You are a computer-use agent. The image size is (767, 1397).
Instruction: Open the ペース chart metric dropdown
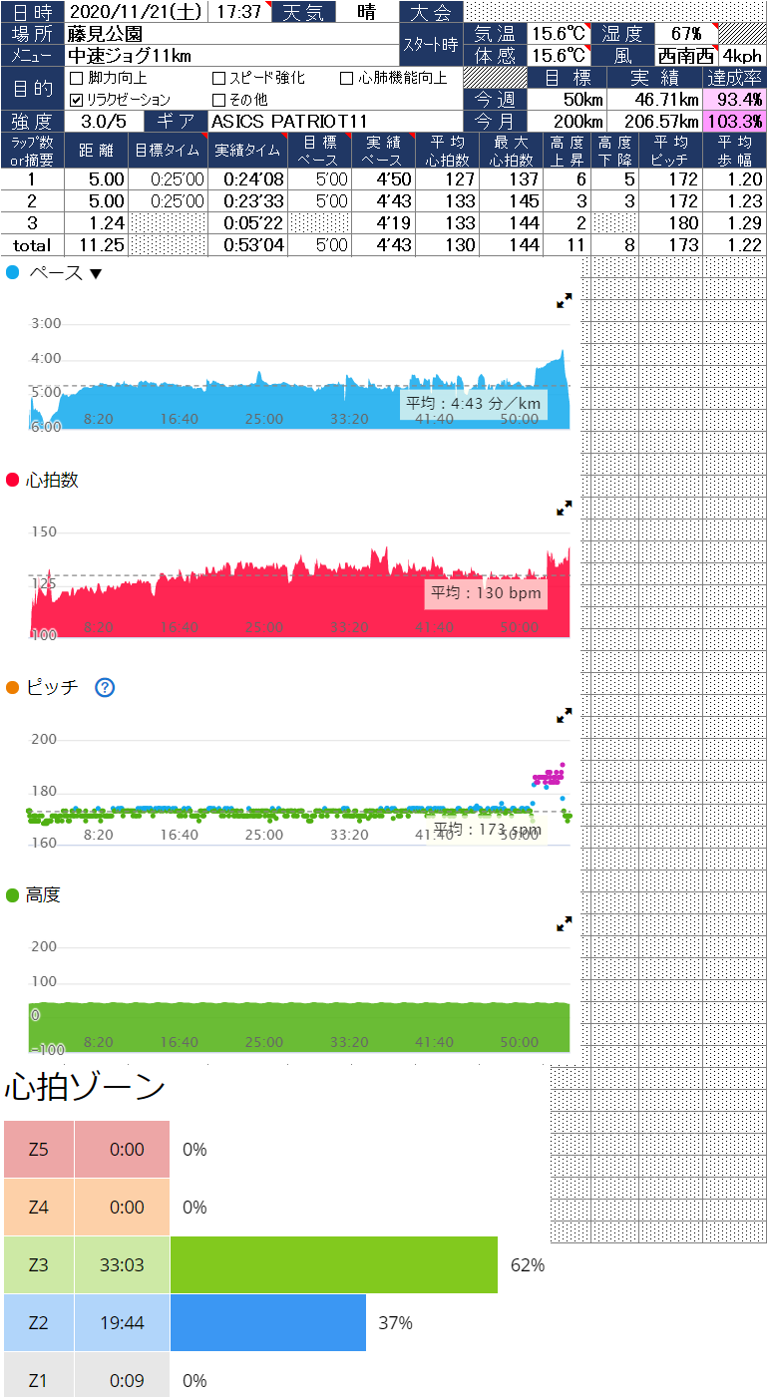point(96,273)
